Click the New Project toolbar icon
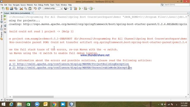 click(7, 9)
